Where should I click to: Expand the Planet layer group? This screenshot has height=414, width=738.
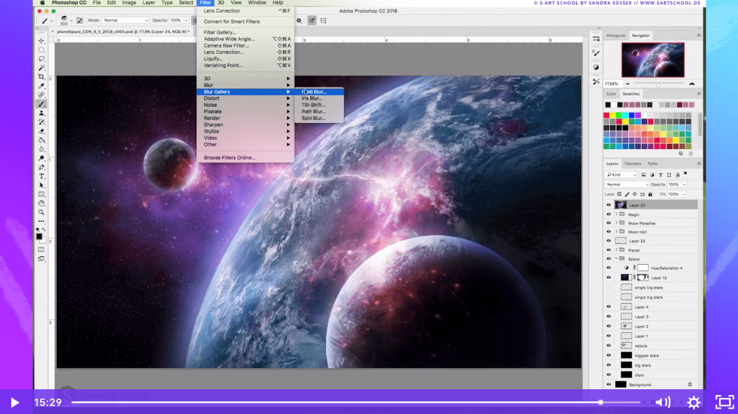[616, 250]
